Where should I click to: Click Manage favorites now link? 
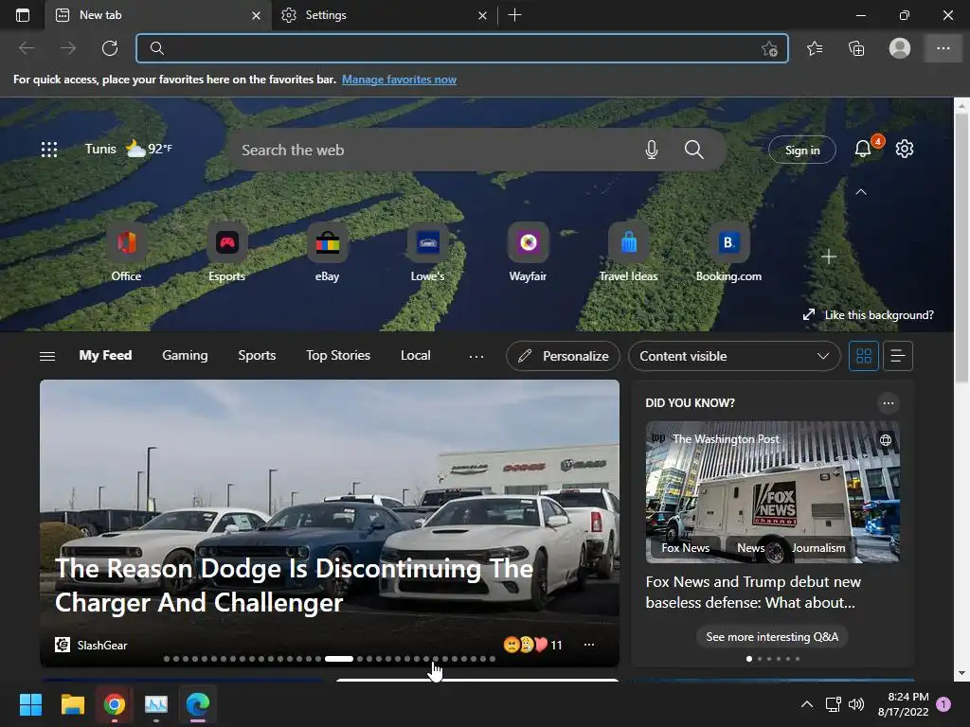pos(399,80)
